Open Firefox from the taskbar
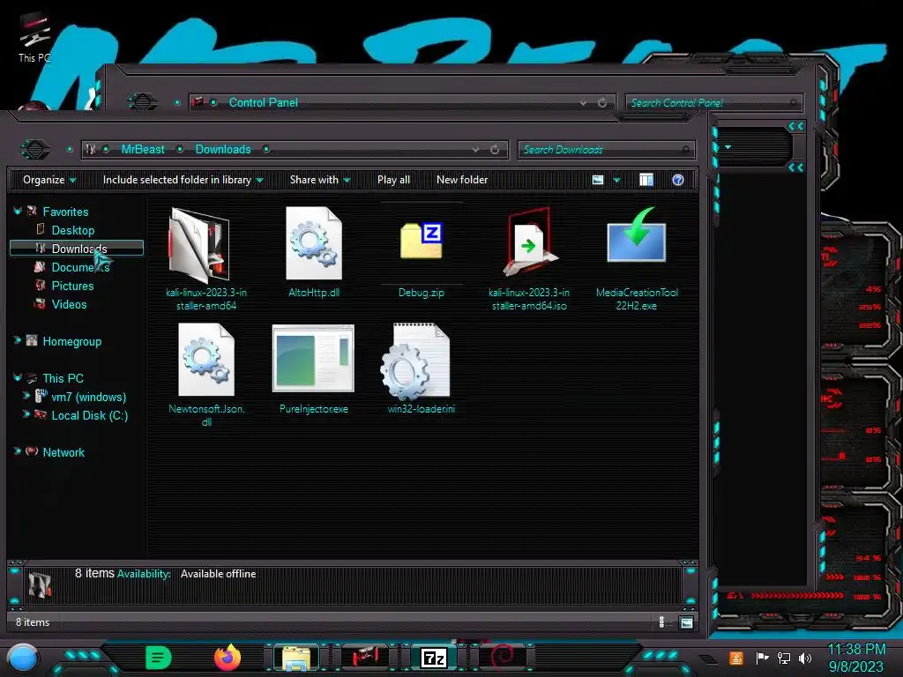 [227, 658]
